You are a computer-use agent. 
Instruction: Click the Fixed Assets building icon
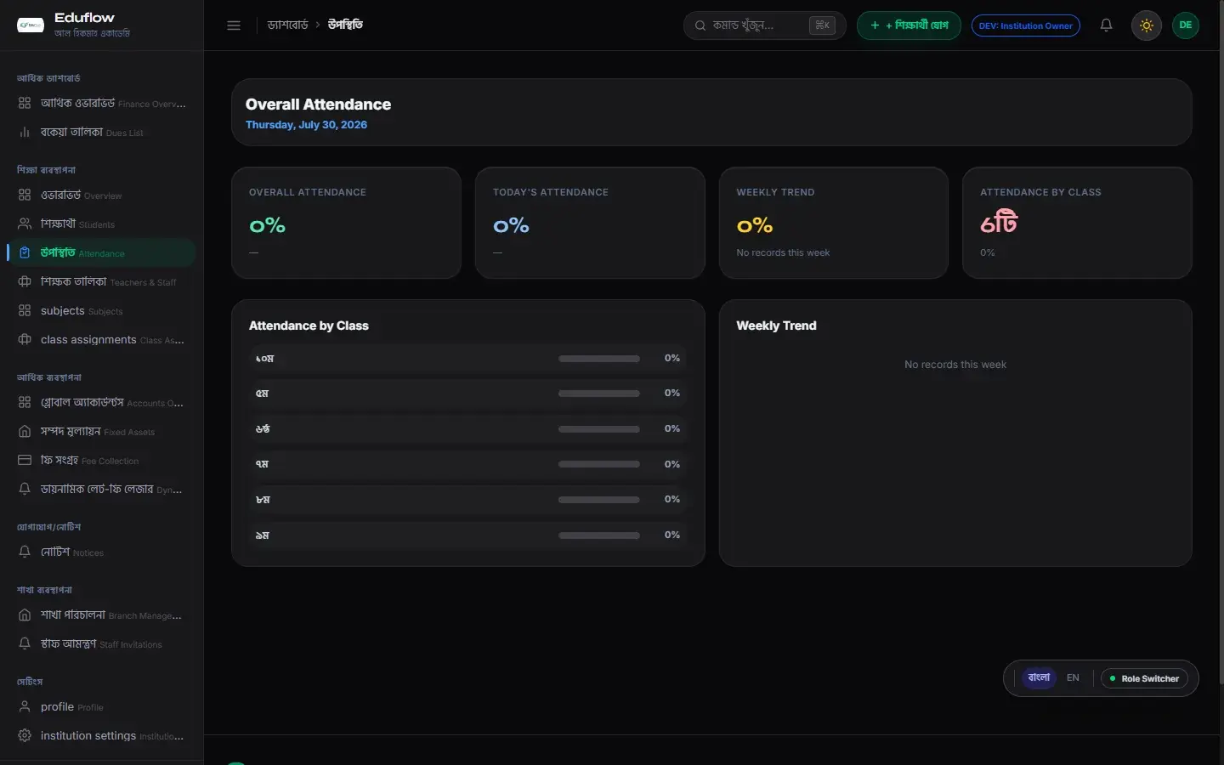tap(25, 431)
